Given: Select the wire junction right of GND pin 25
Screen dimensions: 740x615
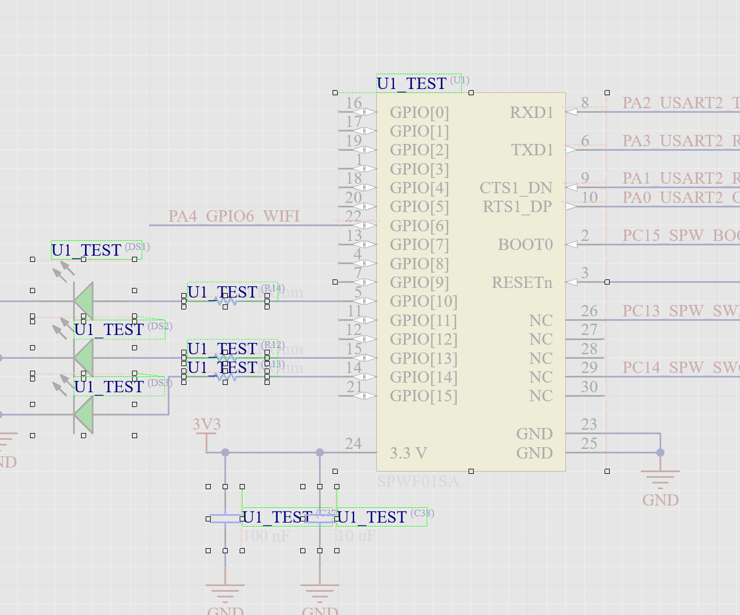Looking at the screenshot, I should [x=660, y=452].
